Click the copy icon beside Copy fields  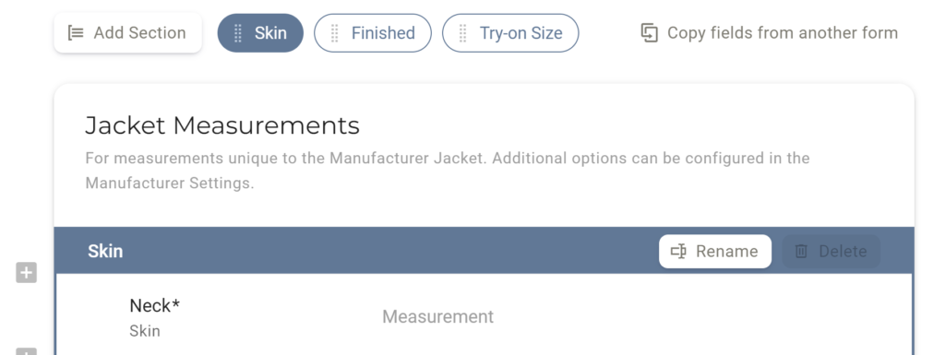pyautogui.click(x=649, y=33)
